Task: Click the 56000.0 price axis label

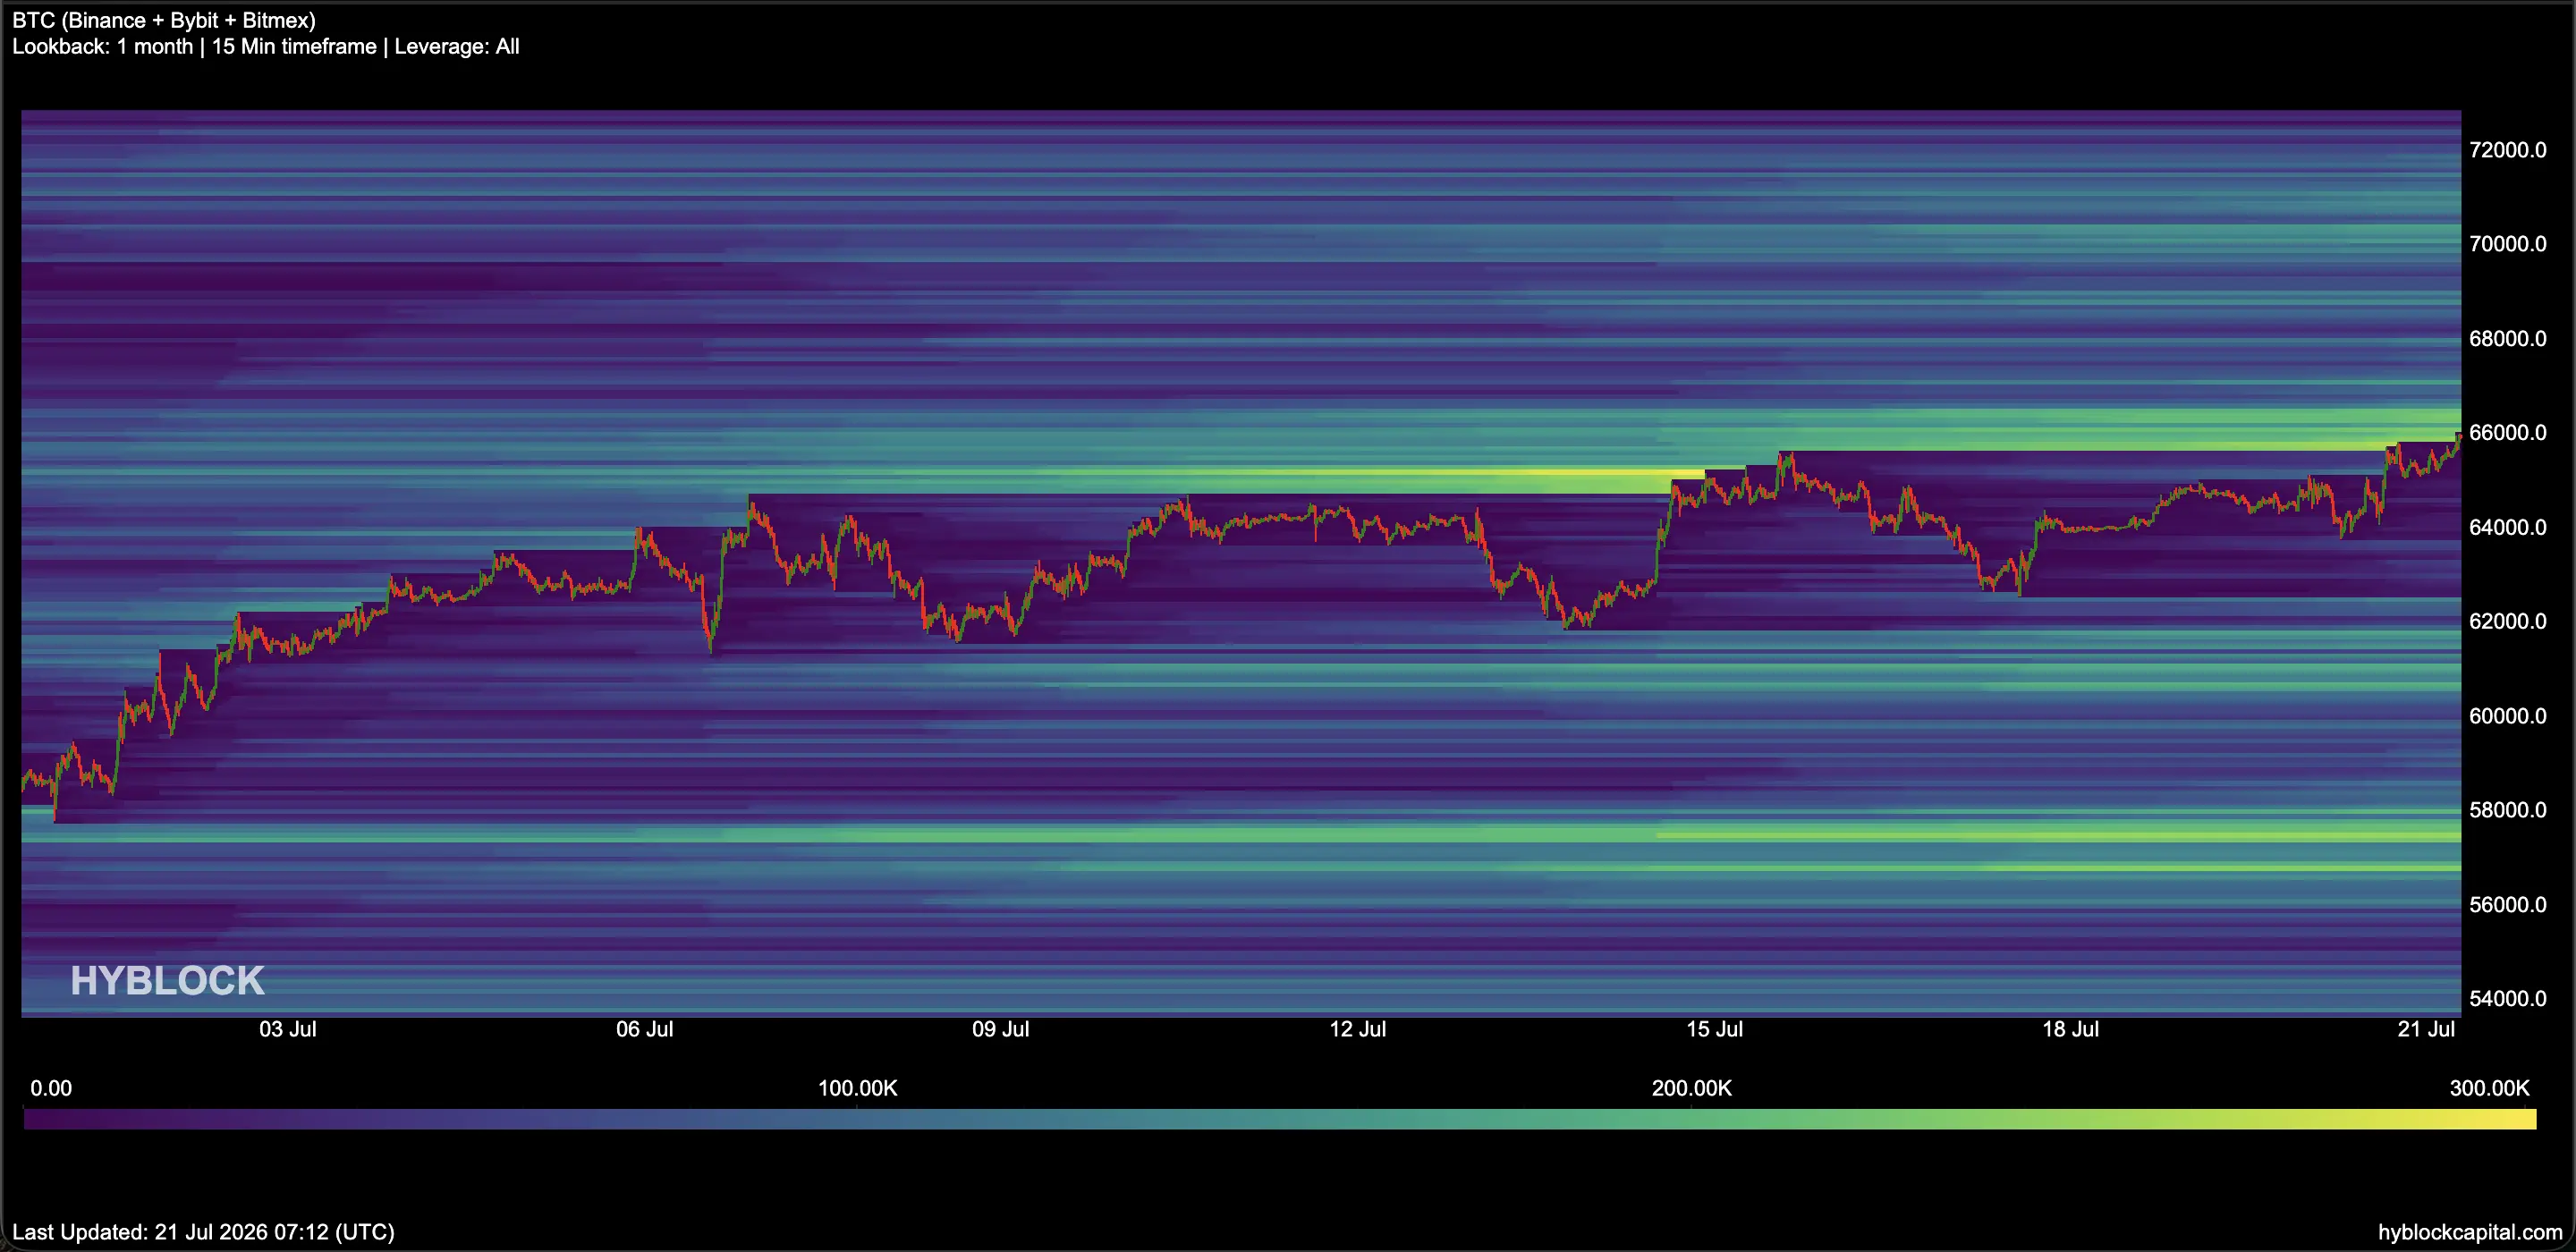Action: [2508, 905]
